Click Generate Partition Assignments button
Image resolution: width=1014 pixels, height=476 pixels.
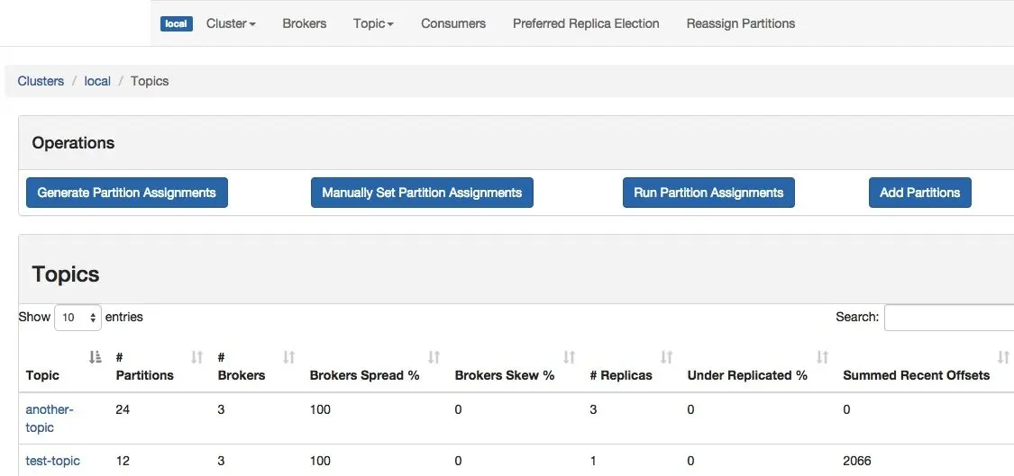pyautogui.click(x=127, y=193)
